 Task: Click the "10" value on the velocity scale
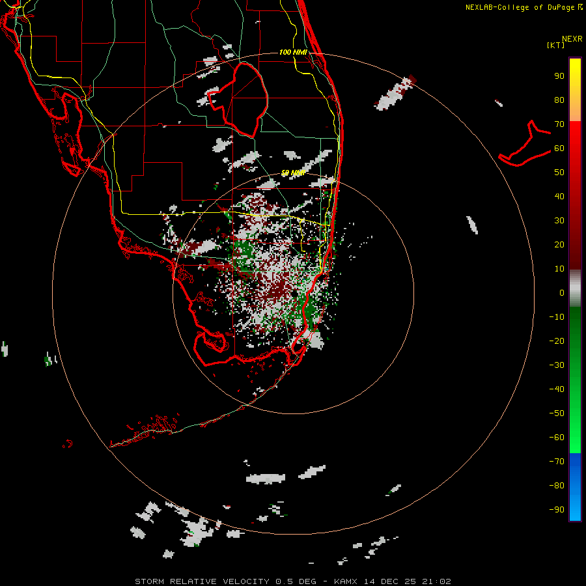pyautogui.click(x=559, y=269)
